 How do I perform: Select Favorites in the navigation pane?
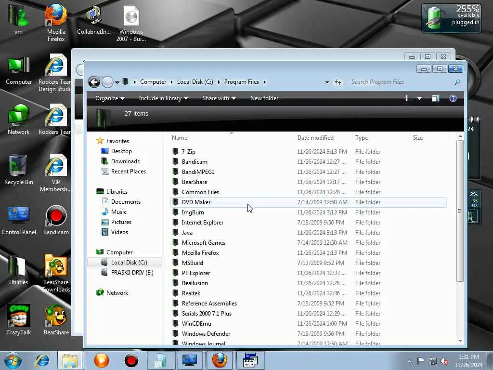point(117,141)
